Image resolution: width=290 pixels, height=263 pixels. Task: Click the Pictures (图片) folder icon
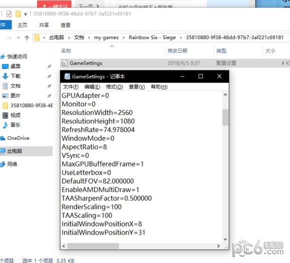tap(5, 95)
